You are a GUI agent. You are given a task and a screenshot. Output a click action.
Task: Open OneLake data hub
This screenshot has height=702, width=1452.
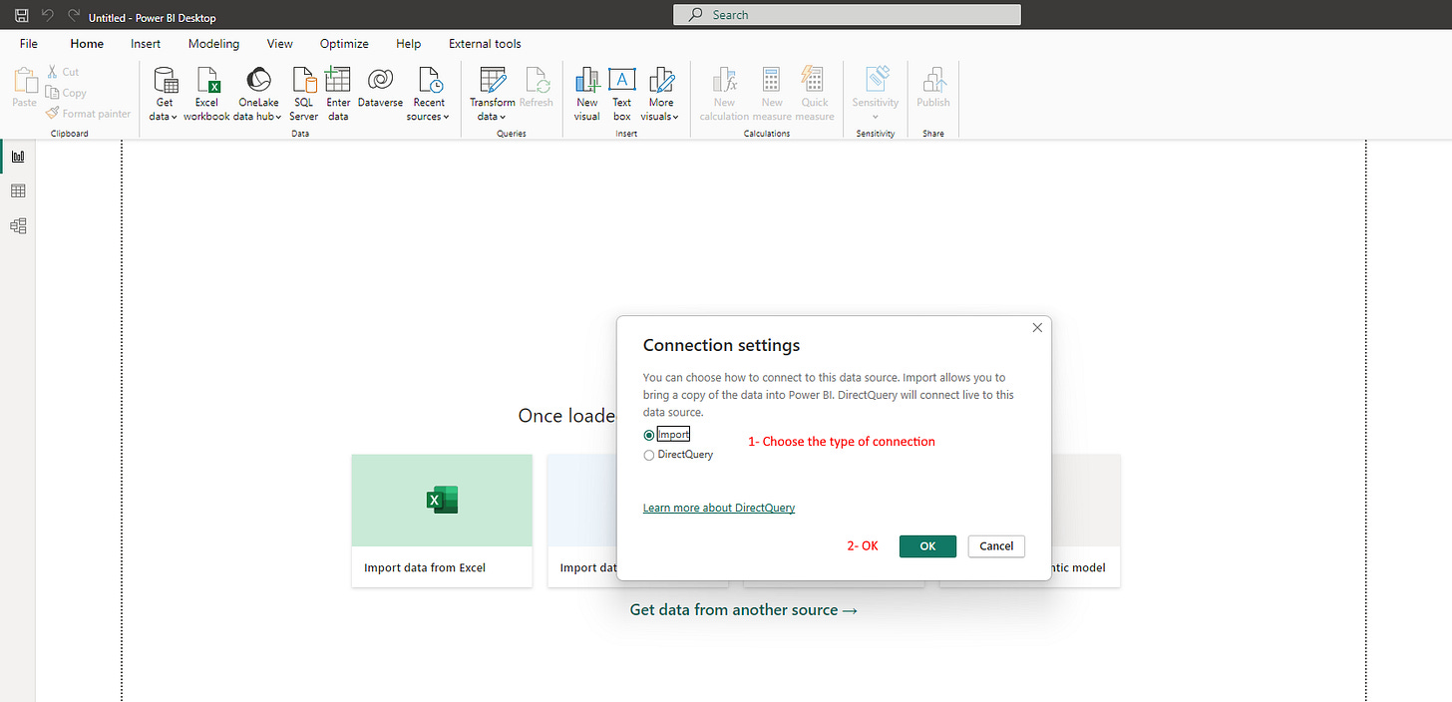[257, 95]
